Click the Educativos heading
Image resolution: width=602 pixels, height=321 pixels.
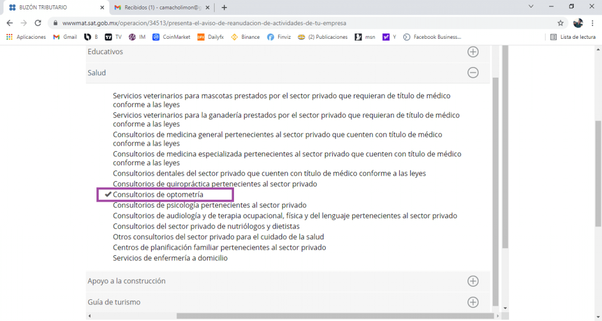click(x=105, y=52)
